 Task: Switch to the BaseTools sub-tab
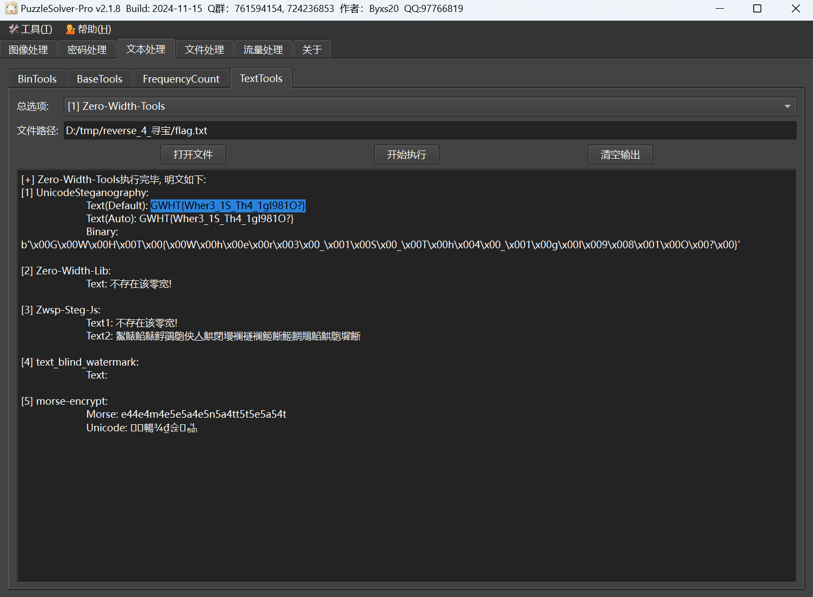pos(100,79)
